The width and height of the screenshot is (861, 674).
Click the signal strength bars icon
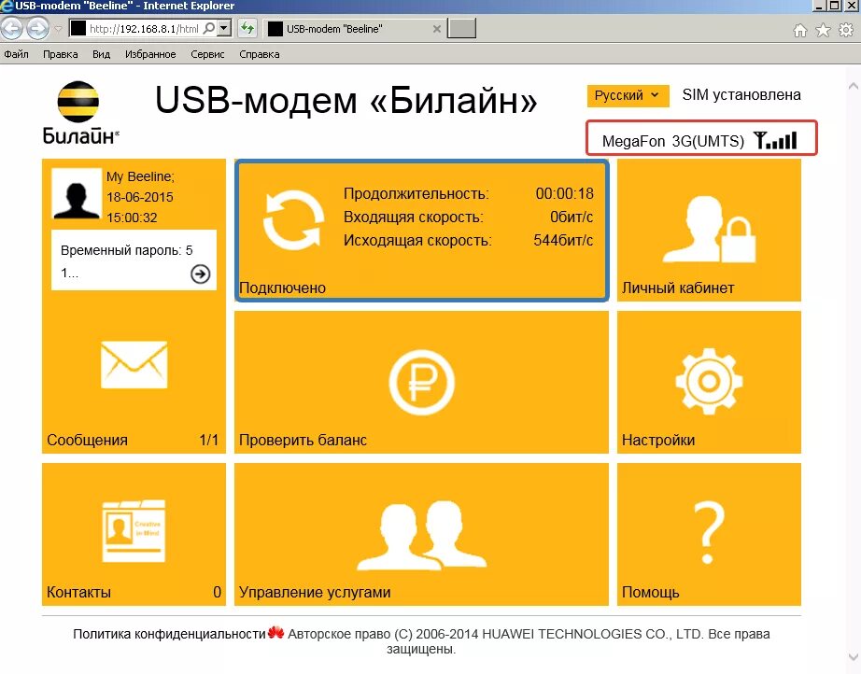[x=775, y=140]
